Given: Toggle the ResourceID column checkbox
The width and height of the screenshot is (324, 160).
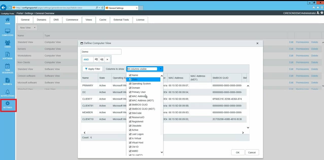Looking at the screenshot, I should tap(130, 117).
